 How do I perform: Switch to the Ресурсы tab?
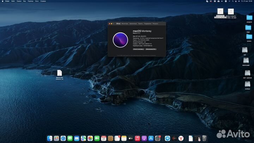(155, 24)
